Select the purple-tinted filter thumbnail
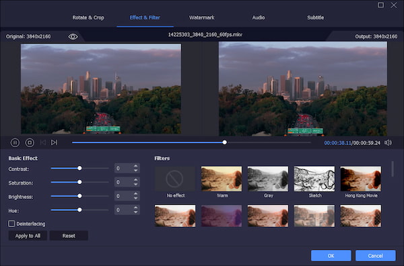404x266 pixels. coord(222,216)
